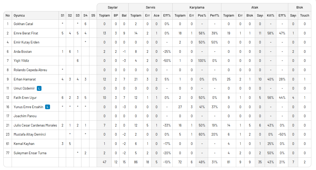
Task: Select Julio Cesar Cardenas Morales row name
Action: [35, 125]
